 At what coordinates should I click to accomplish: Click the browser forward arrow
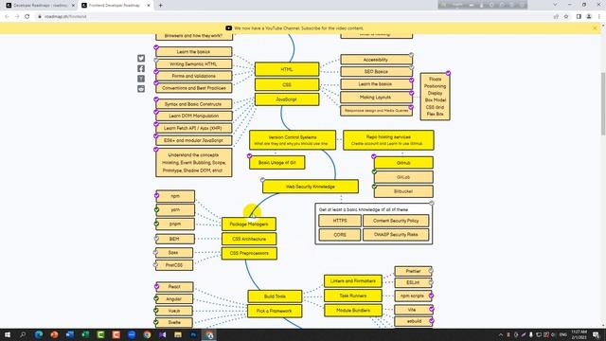pos(17,17)
